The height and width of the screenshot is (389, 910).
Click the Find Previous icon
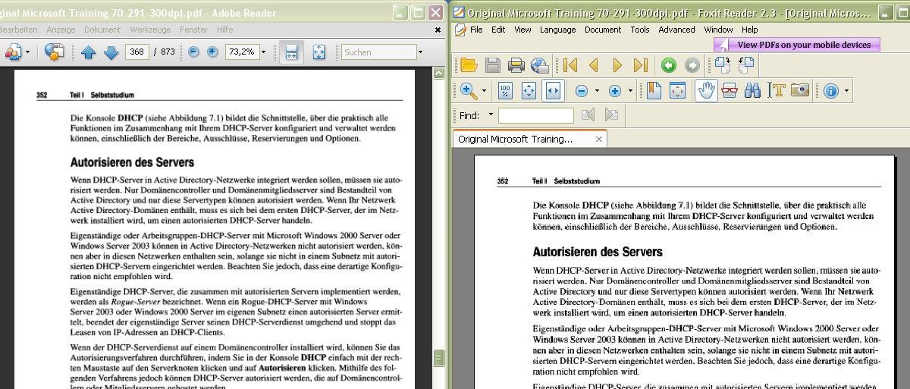click(x=588, y=115)
